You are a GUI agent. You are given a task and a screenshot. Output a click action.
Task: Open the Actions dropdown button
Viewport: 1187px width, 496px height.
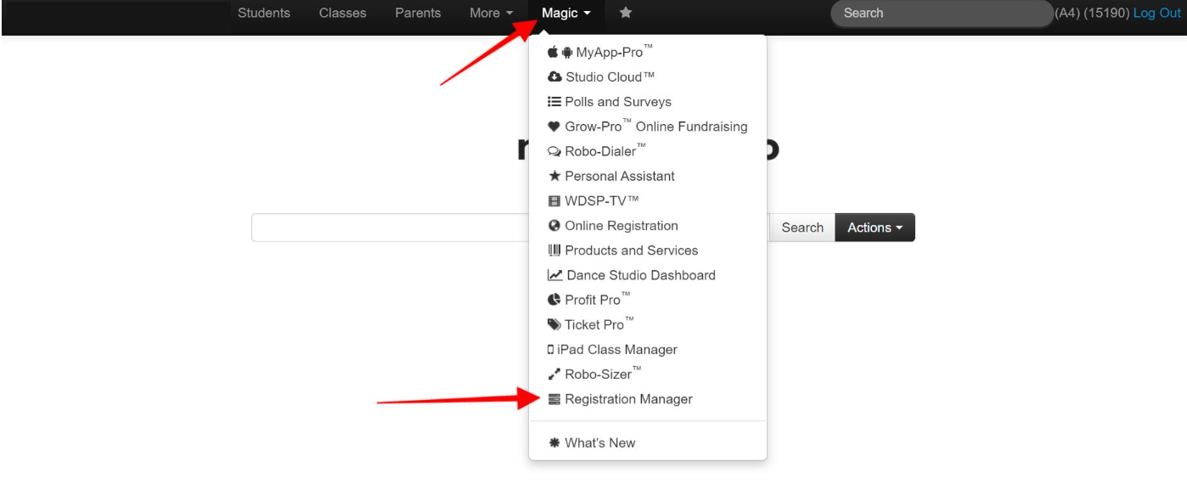(875, 228)
